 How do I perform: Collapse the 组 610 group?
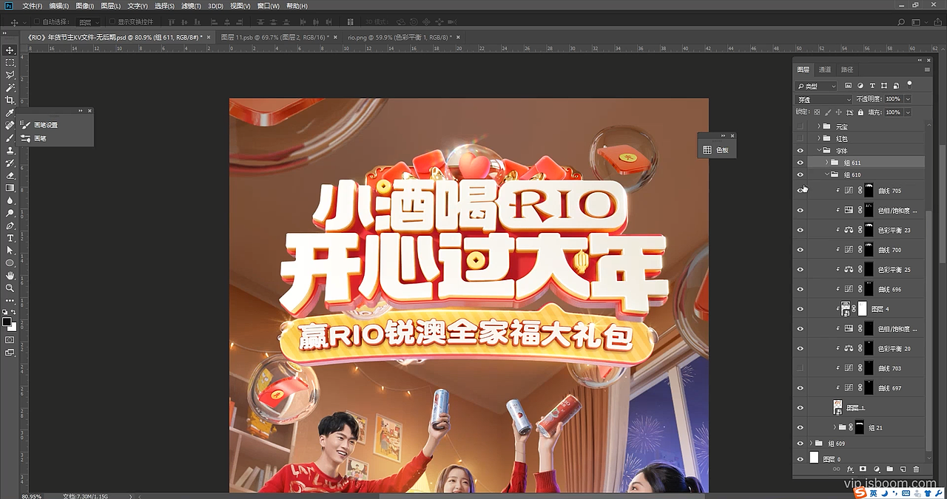tap(826, 174)
